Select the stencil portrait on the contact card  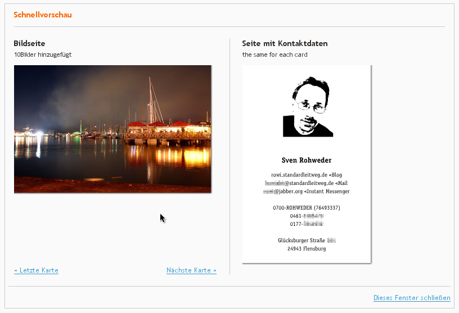308,107
